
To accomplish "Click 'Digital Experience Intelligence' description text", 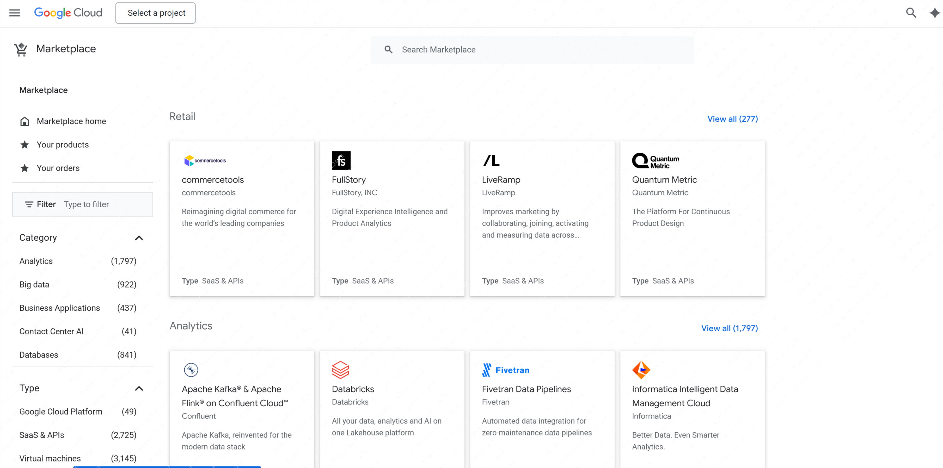I will pyautogui.click(x=389, y=217).
